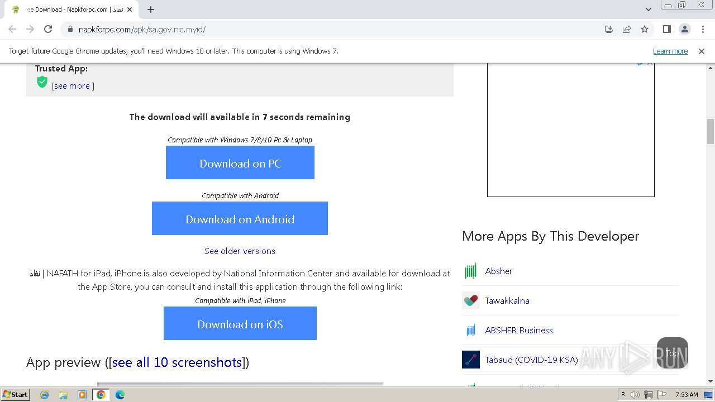Click the browser back arrow
This screenshot has height=402, width=715.
click(x=12, y=29)
